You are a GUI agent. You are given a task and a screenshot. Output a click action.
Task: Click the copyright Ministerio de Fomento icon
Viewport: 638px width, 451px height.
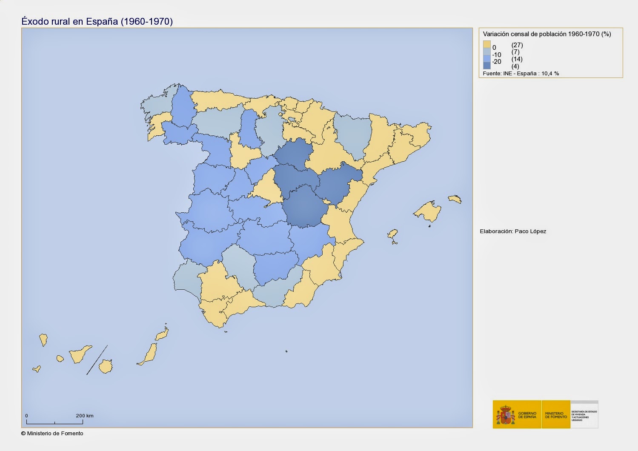click(24, 434)
